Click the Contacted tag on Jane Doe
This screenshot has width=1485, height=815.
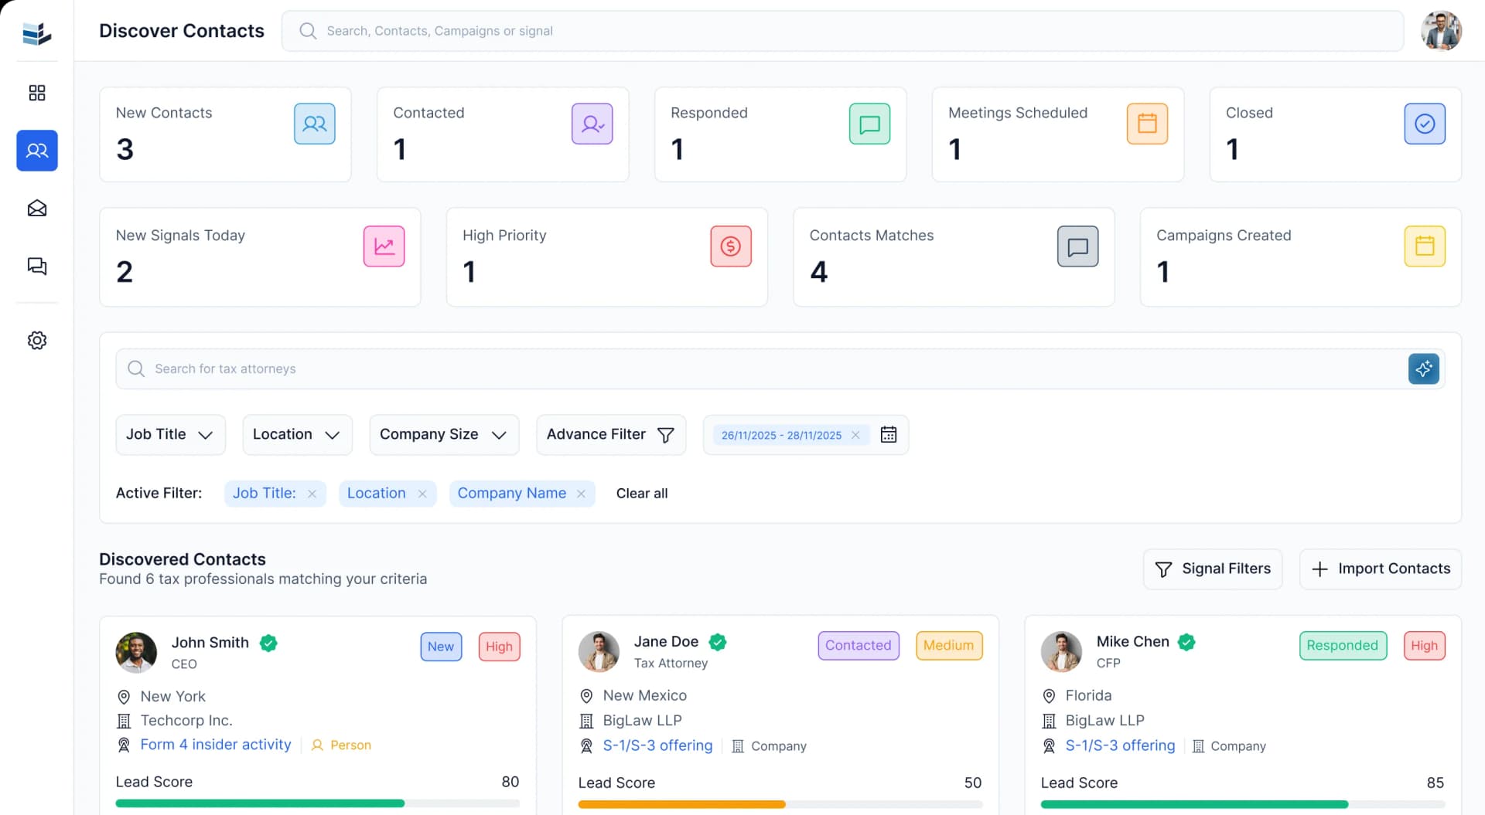pos(859,646)
